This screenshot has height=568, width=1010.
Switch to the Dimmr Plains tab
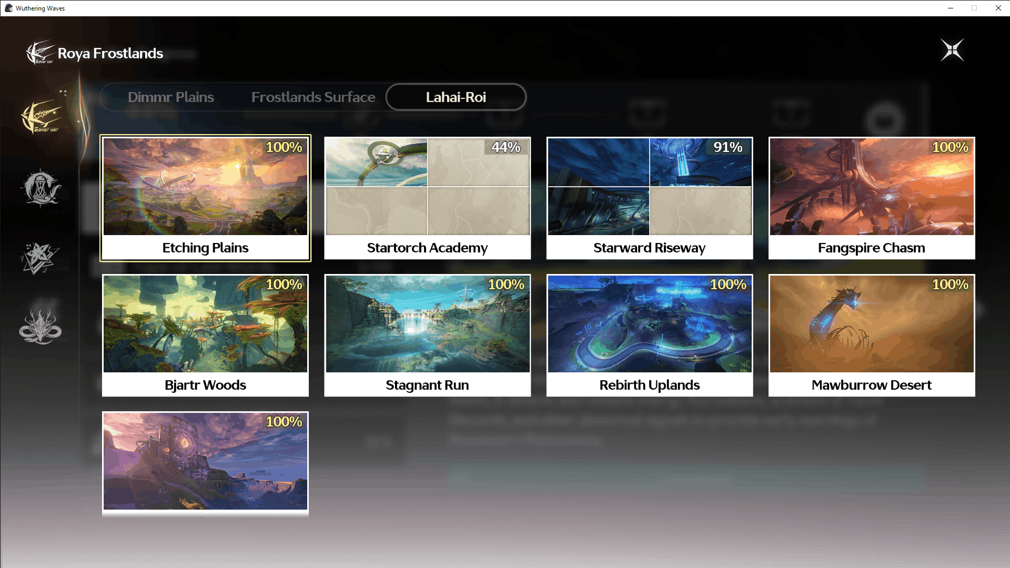[170, 97]
